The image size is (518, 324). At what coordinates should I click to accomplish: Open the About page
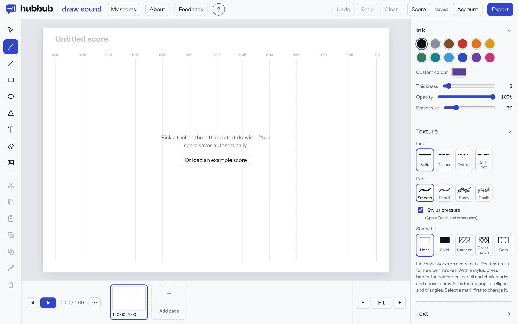tap(157, 9)
